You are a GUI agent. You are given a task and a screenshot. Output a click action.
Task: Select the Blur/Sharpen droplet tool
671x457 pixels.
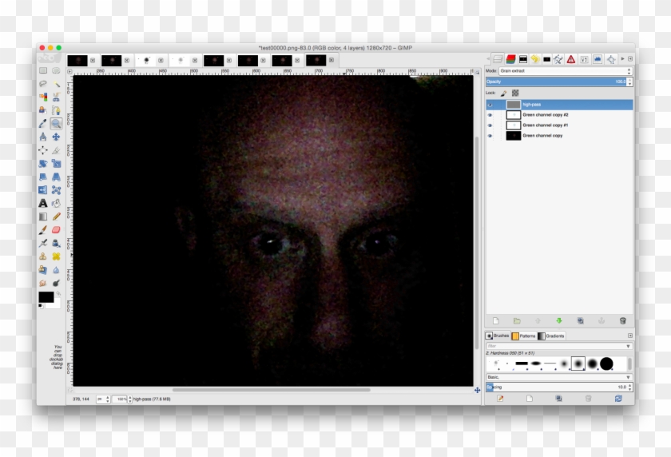pos(56,270)
